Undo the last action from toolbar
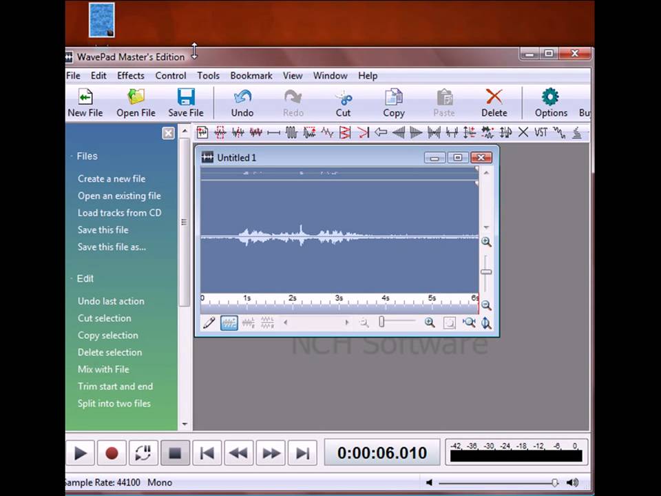Image resolution: width=661 pixels, height=496 pixels. [242, 103]
